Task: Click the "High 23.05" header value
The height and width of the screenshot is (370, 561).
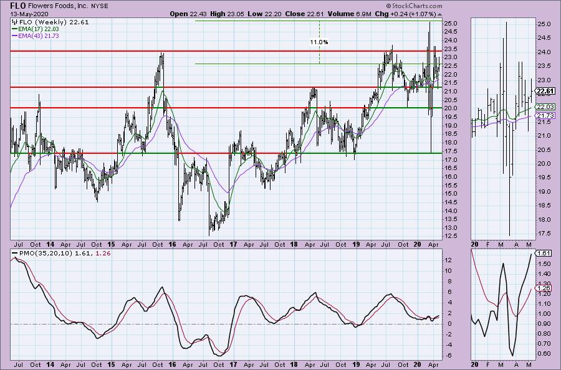Action: tap(227, 14)
